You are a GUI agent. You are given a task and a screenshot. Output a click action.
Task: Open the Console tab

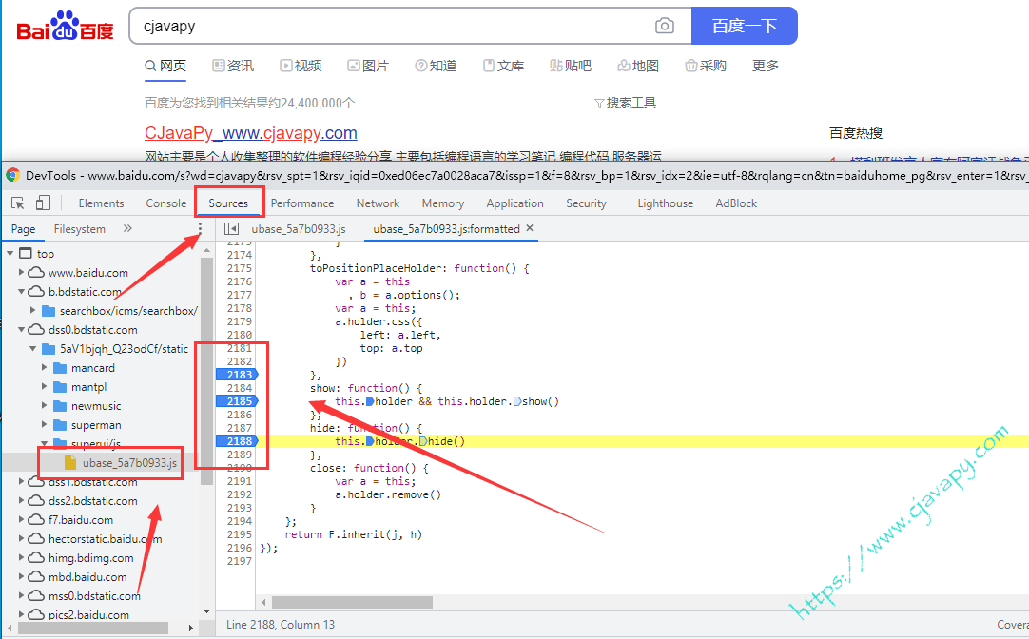tap(166, 203)
